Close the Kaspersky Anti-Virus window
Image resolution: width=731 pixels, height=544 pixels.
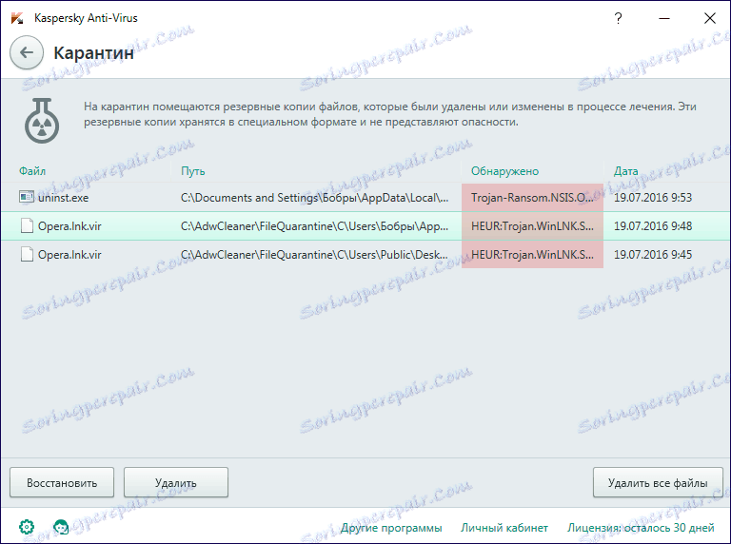(x=710, y=18)
